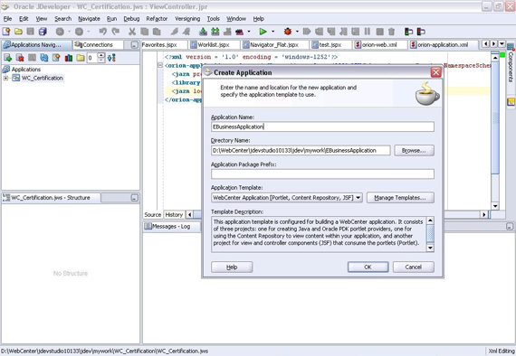
Task: Expand the WC_Certification tree node
Action: coord(5,79)
